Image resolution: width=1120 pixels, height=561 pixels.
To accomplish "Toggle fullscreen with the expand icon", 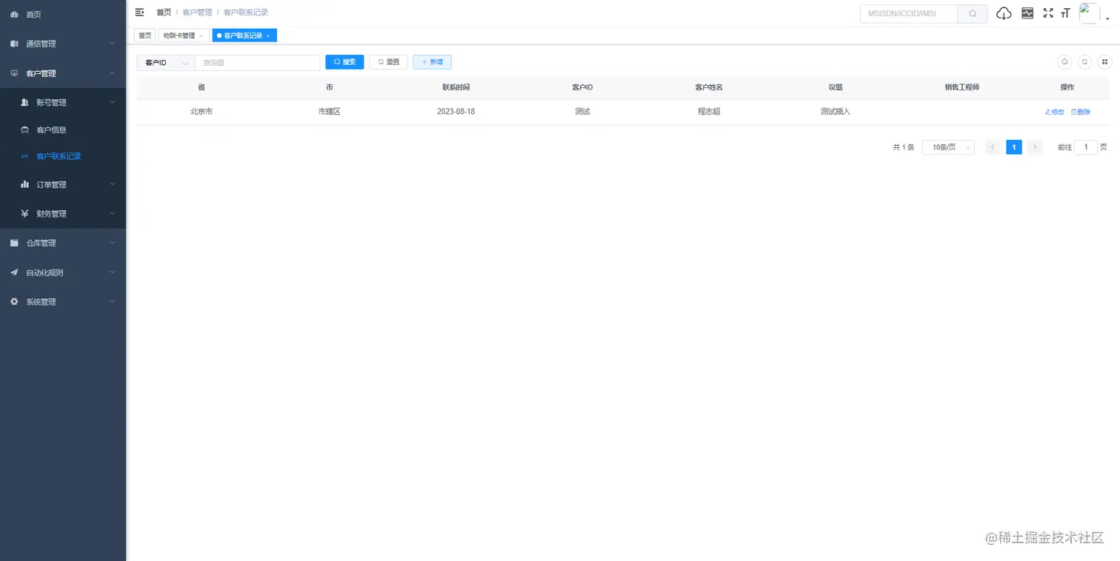I will coord(1048,13).
